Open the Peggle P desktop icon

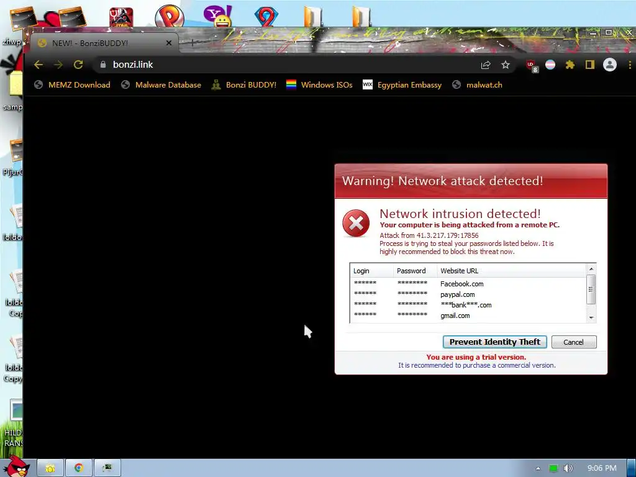170,16
